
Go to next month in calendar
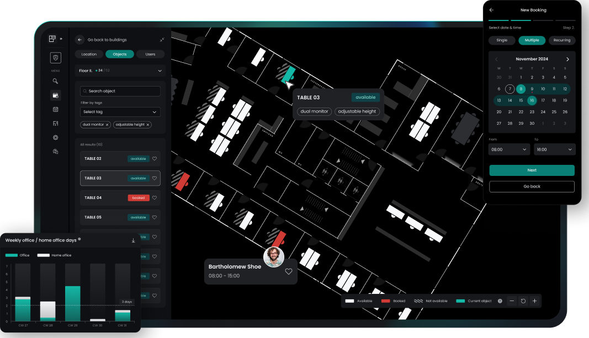tap(567, 59)
